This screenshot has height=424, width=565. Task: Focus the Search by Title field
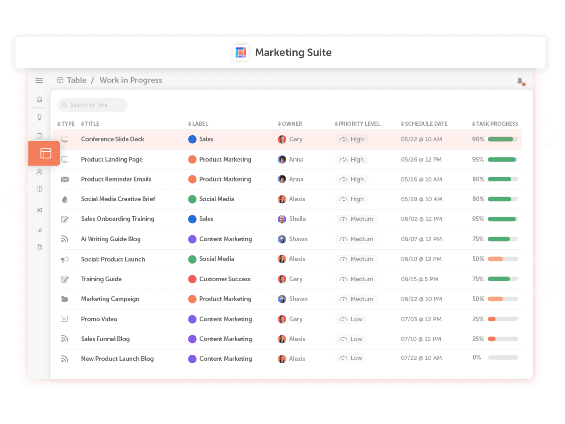[x=93, y=105]
